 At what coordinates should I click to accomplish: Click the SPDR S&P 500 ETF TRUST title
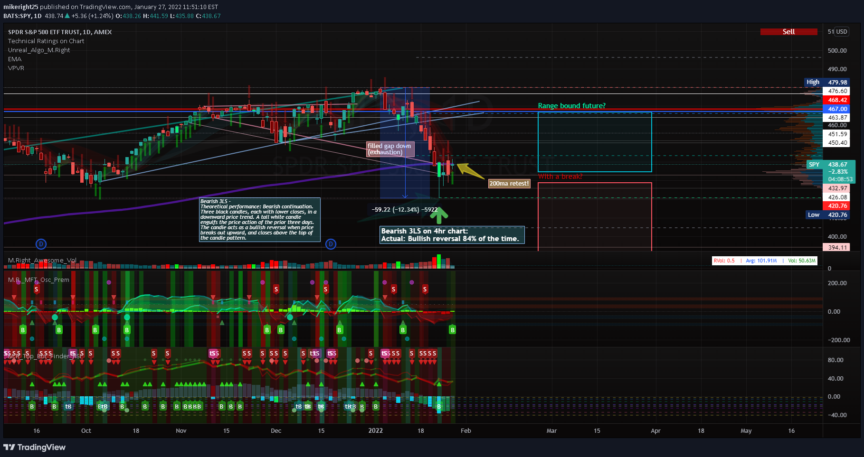pos(60,32)
